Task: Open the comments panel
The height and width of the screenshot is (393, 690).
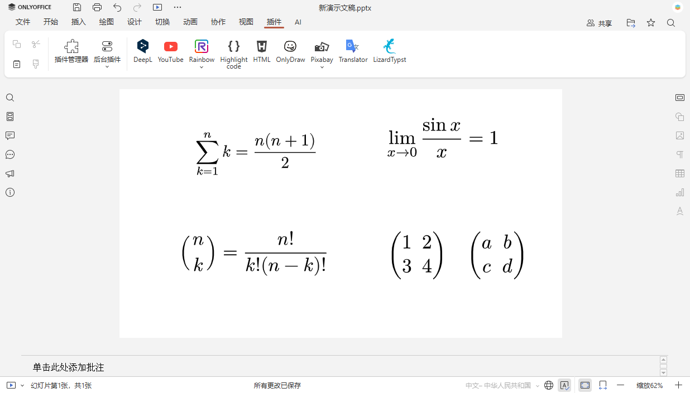Action: click(10, 135)
